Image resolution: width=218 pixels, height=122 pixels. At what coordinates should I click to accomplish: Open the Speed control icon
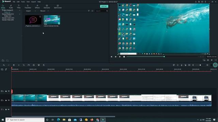tap(29, 65)
